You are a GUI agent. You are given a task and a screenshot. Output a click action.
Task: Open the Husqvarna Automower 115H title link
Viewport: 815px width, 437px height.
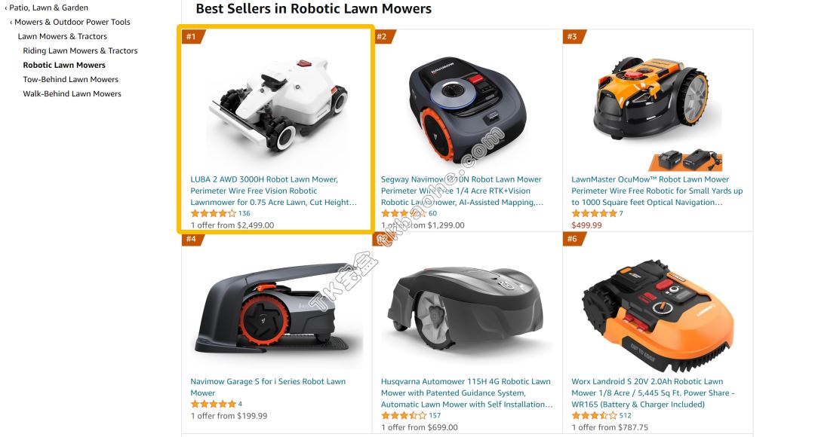coord(467,393)
